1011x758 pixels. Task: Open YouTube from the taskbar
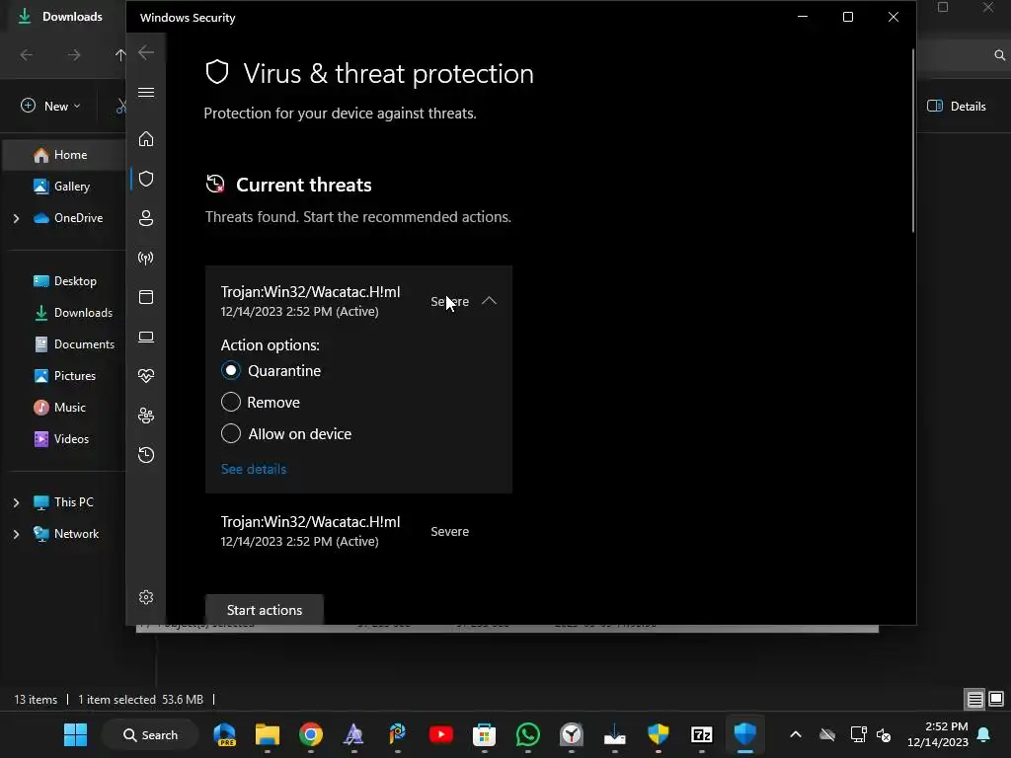coord(441,734)
